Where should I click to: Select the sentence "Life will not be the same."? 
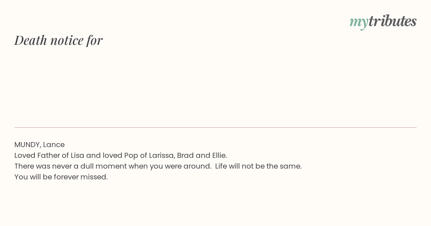coord(258,166)
